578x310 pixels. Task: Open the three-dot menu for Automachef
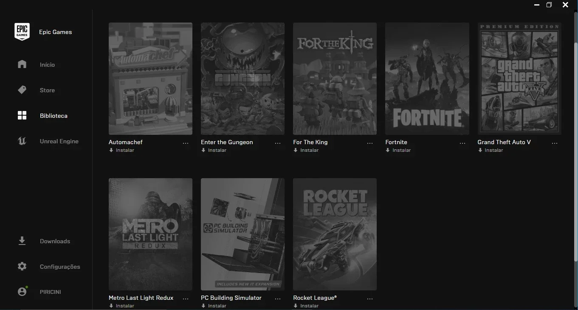(186, 143)
